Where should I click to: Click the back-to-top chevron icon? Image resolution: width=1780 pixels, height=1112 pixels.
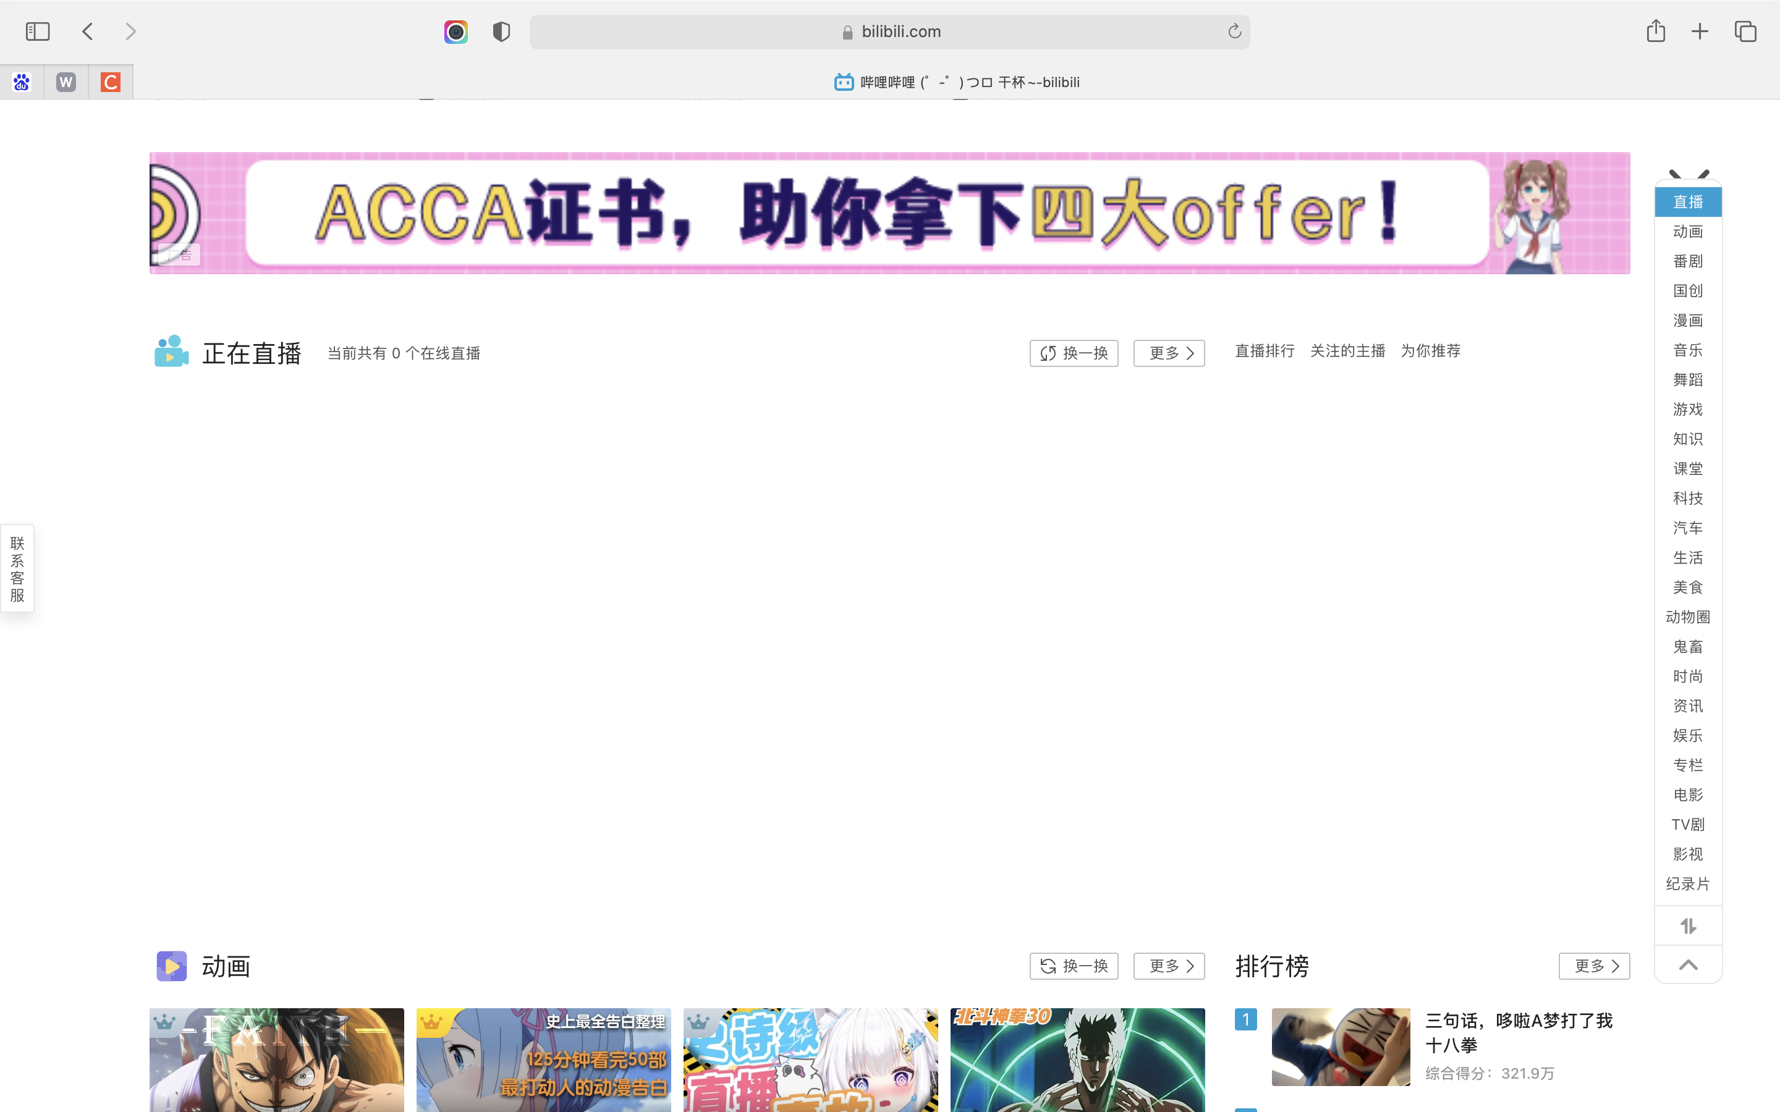point(1688,965)
